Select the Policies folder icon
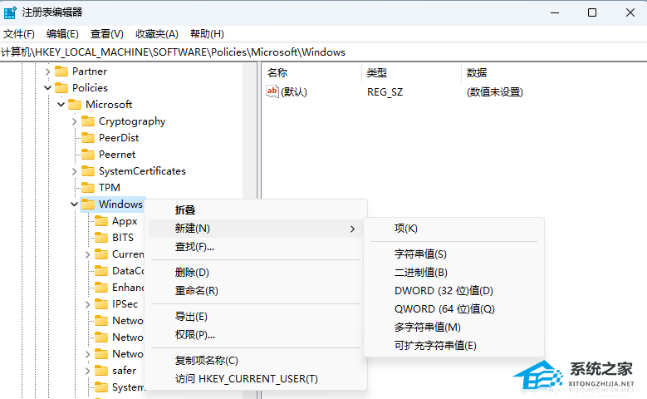 61,88
